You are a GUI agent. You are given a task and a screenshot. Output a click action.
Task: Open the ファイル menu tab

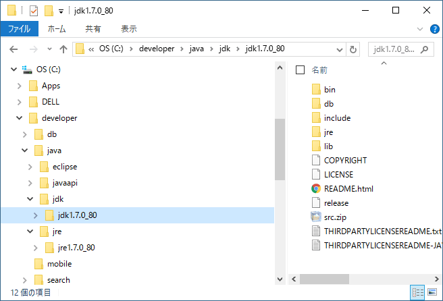[x=20, y=29]
